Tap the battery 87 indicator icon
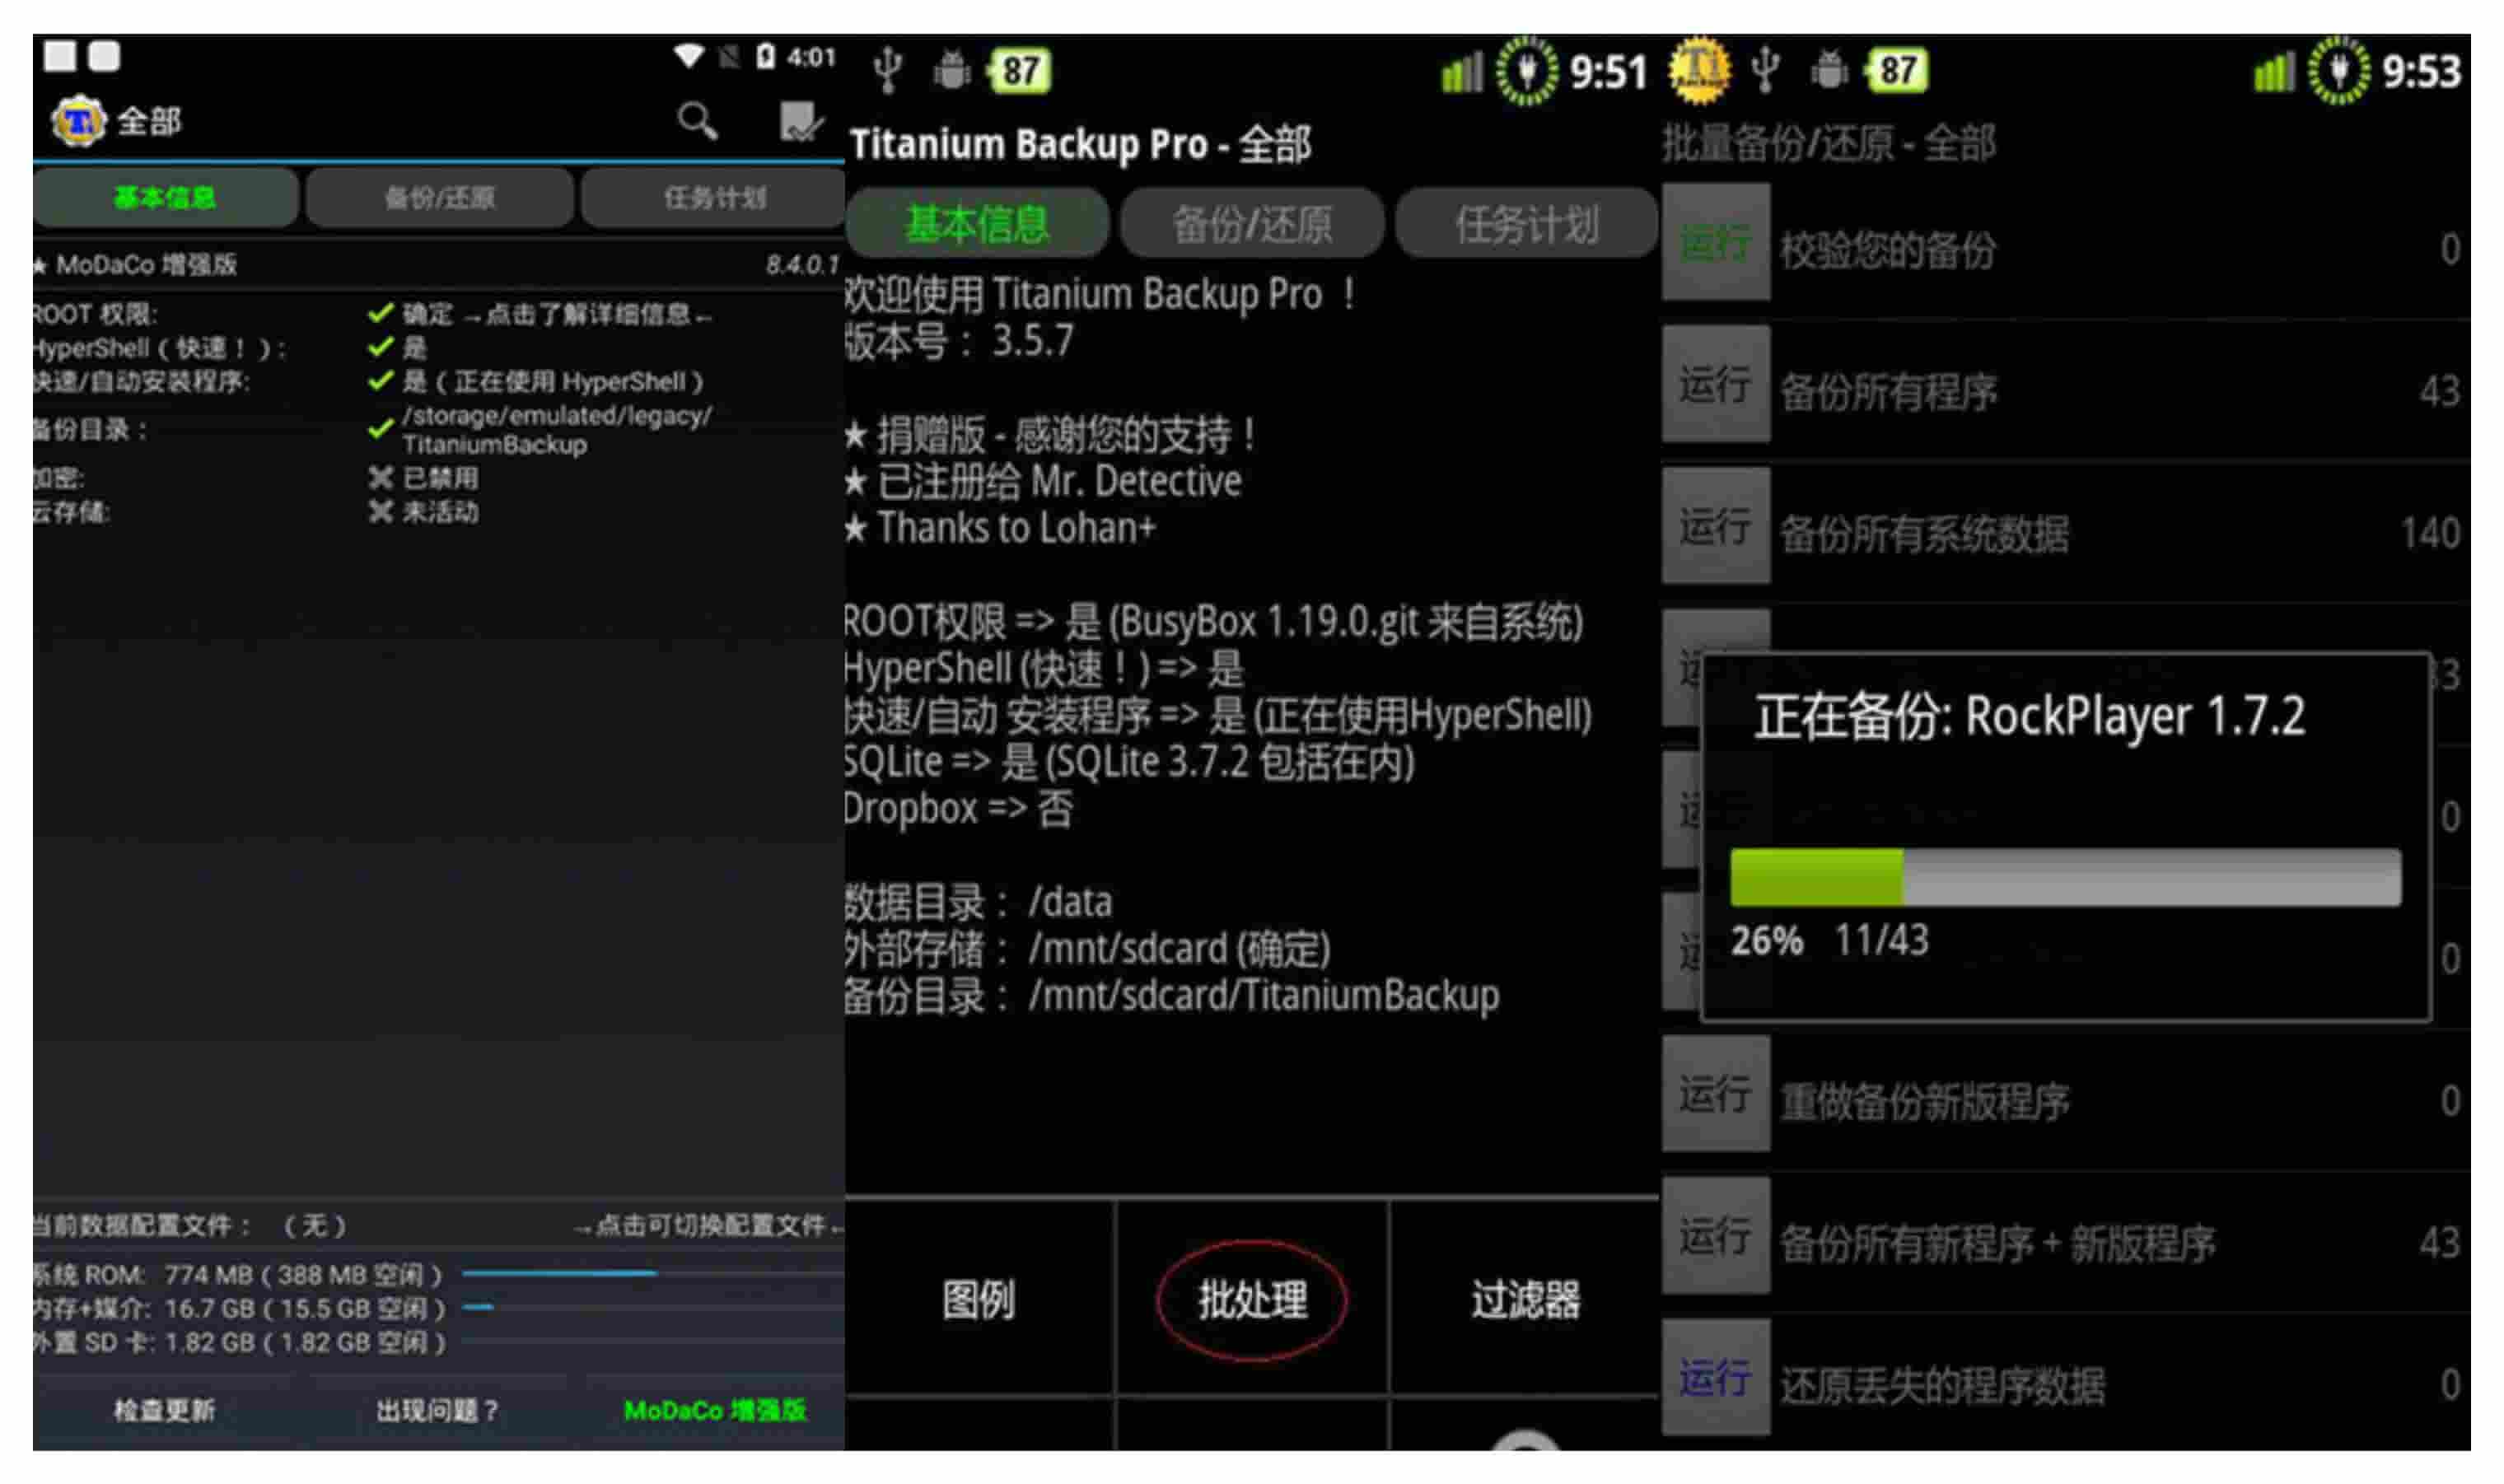The height and width of the screenshot is (1484, 2504). pyautogui.click(x=1019, y=70)
